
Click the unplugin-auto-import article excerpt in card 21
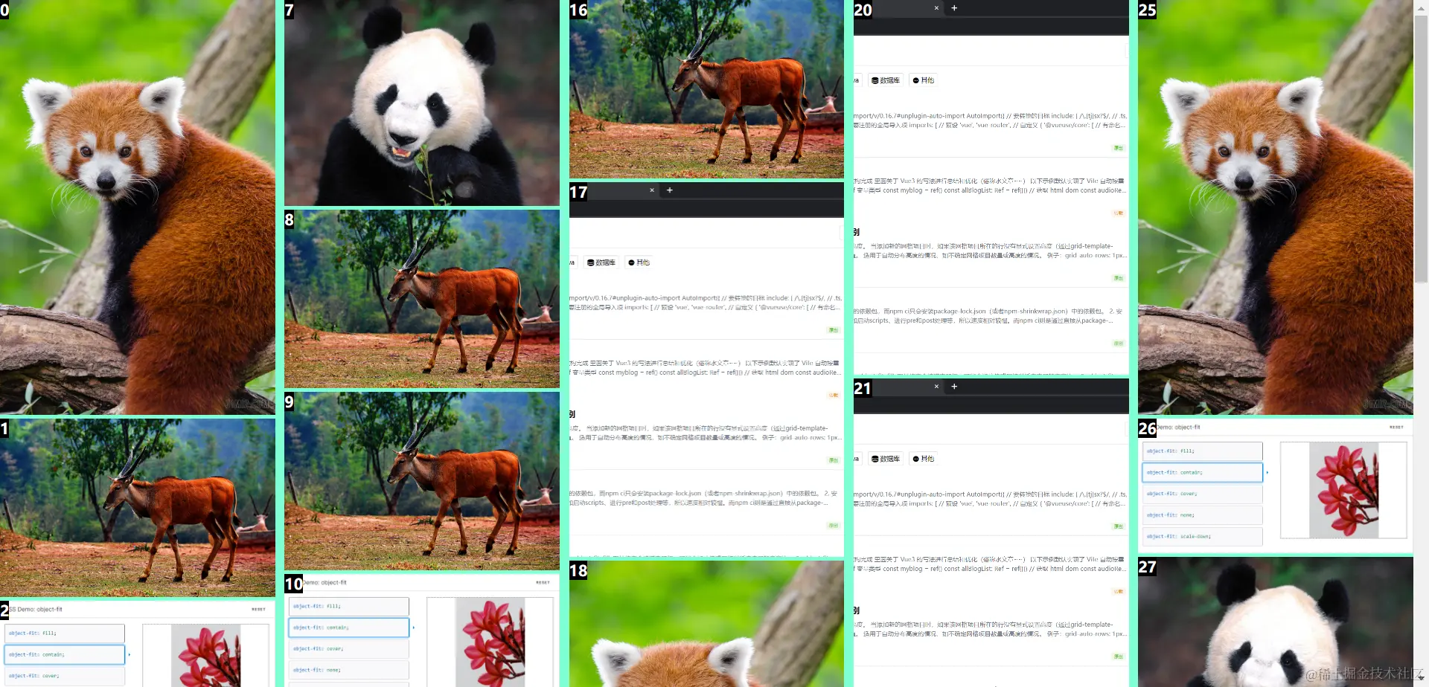(991, 499)
